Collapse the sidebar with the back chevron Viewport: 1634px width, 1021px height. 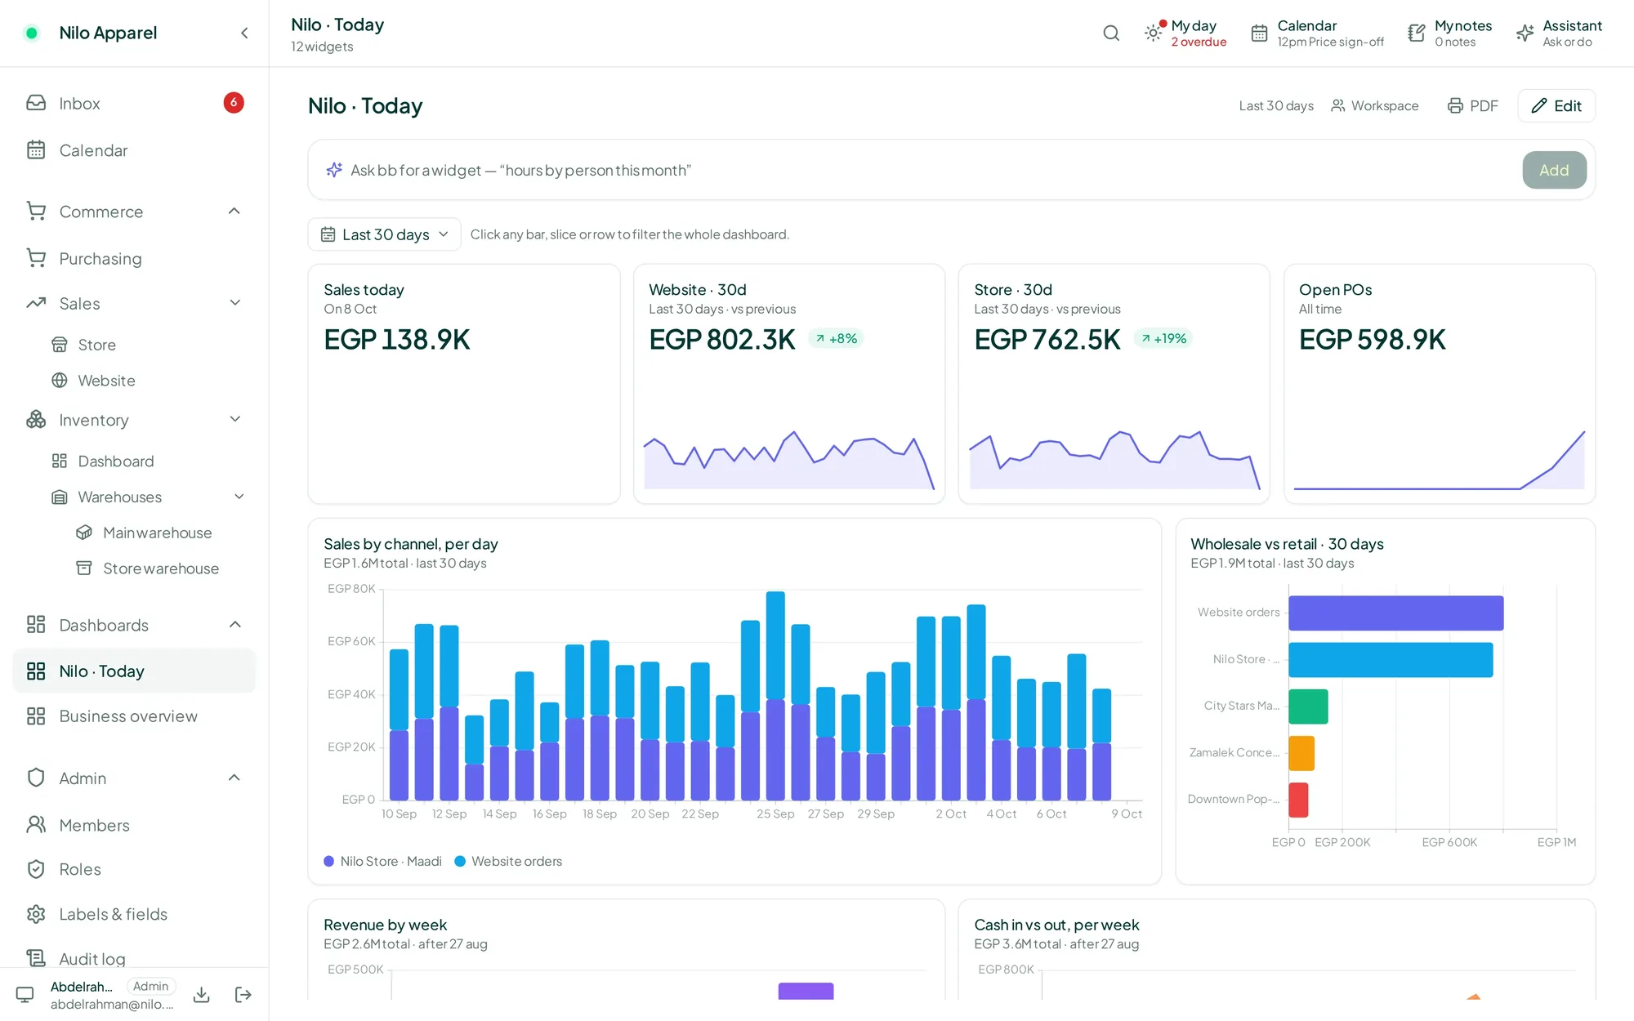tap(244, 33)
